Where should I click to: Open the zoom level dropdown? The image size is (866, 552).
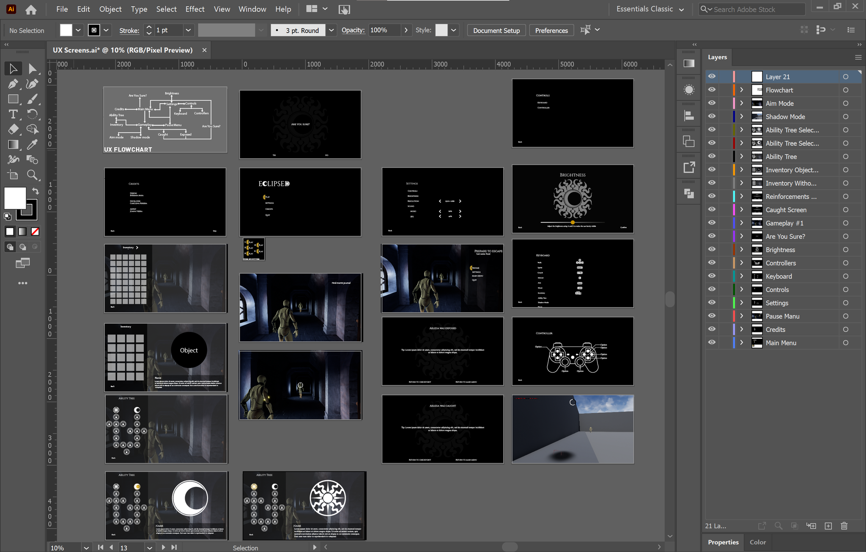pyautogui.click(x=86, y=547)
